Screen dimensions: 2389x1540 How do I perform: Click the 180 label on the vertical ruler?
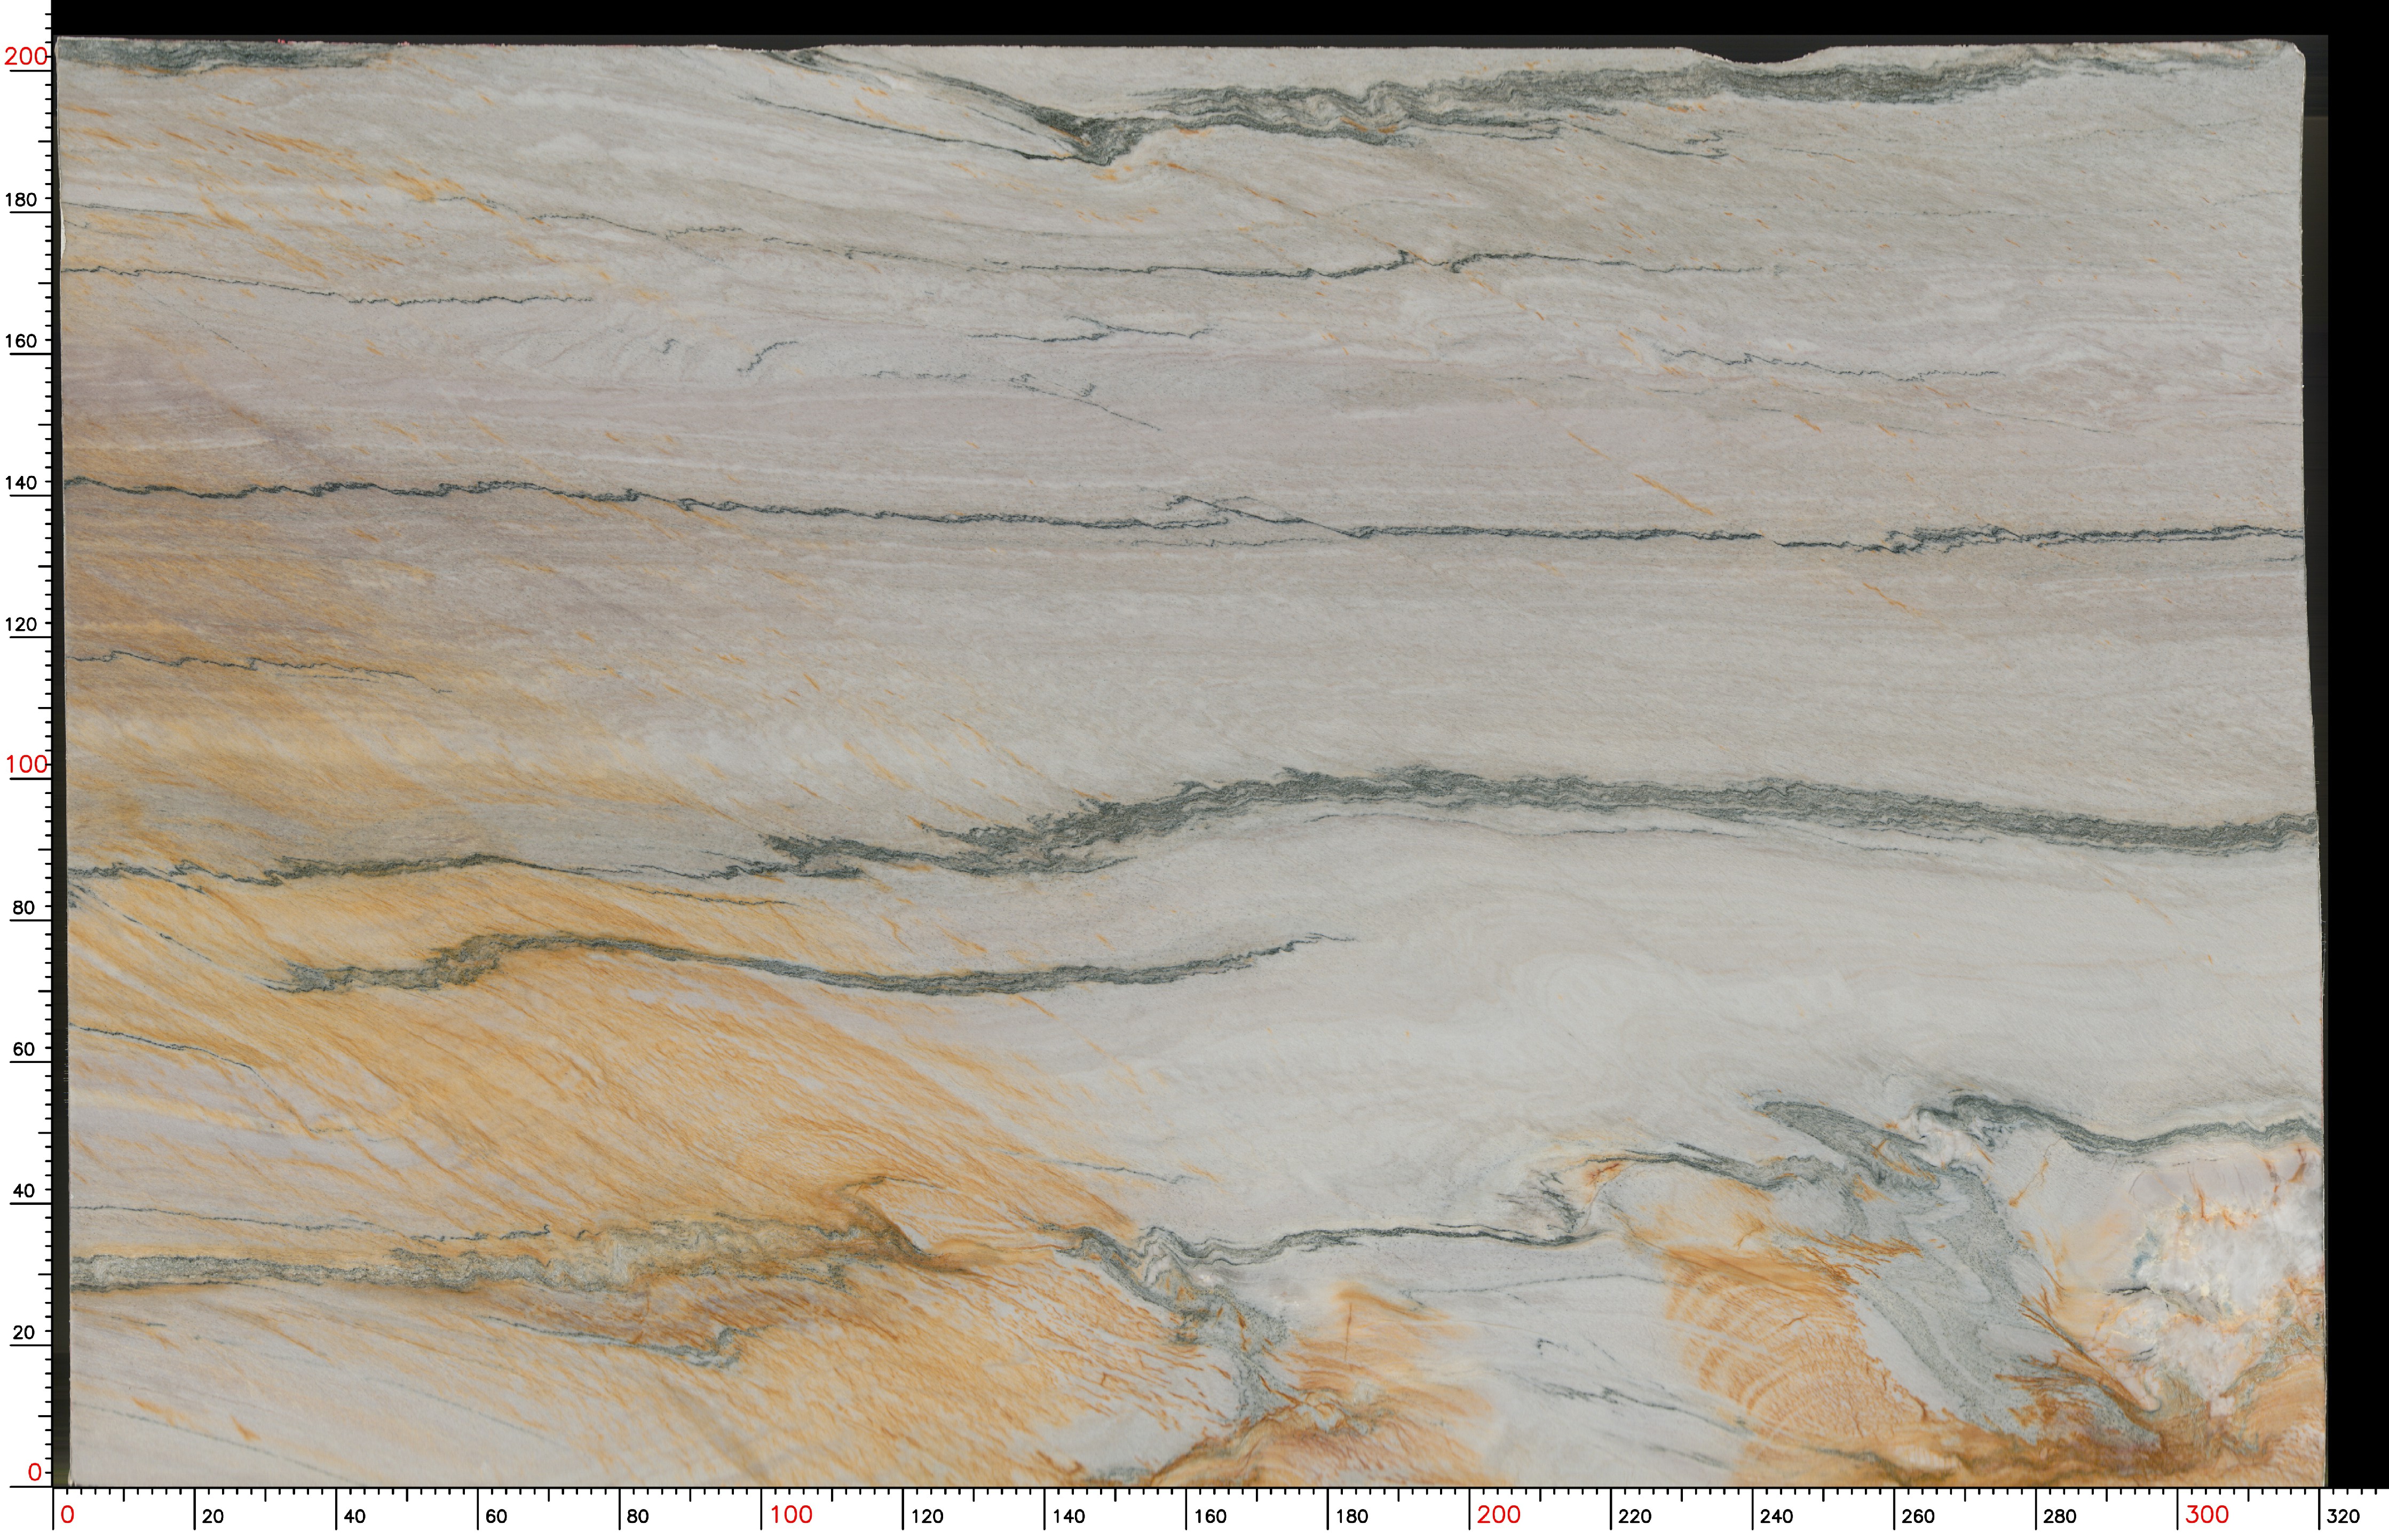coord(21,199)
